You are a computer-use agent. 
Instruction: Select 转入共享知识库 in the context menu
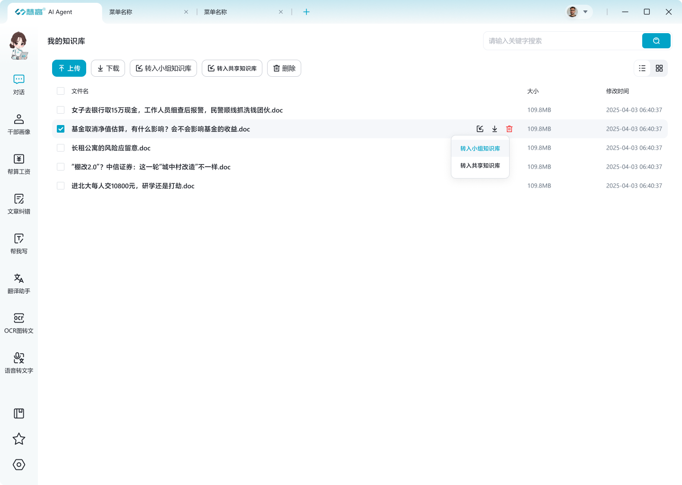(x=480, y=165)
